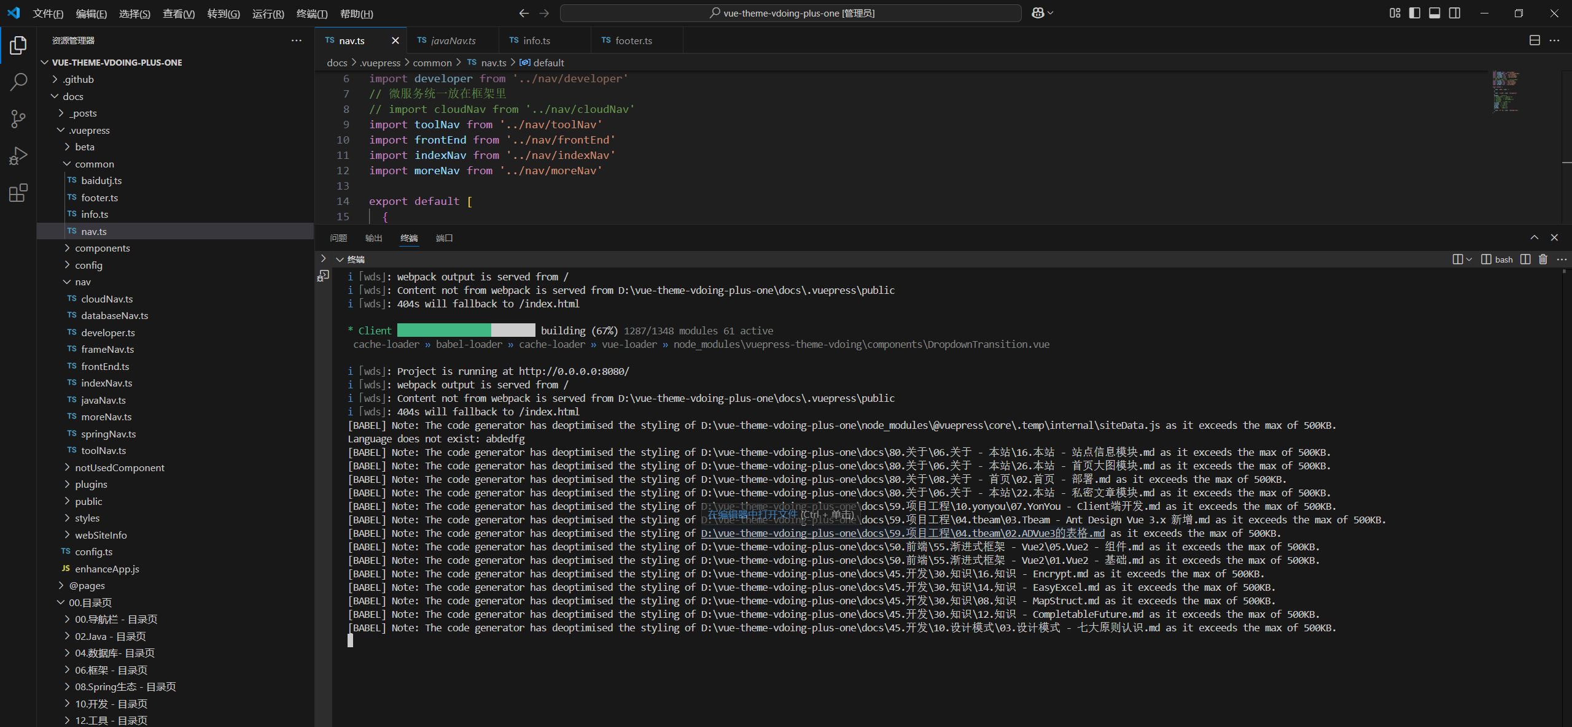Split the bash terminal

pyautogui.click(x=1525, y=260)
